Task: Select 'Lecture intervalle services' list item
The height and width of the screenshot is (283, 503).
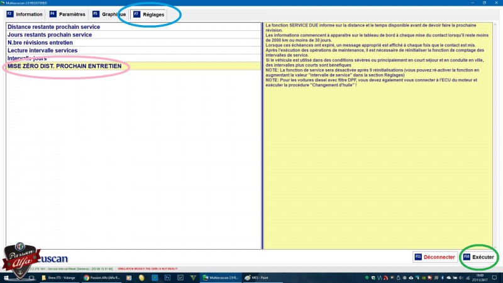Action: pos(42,50)
